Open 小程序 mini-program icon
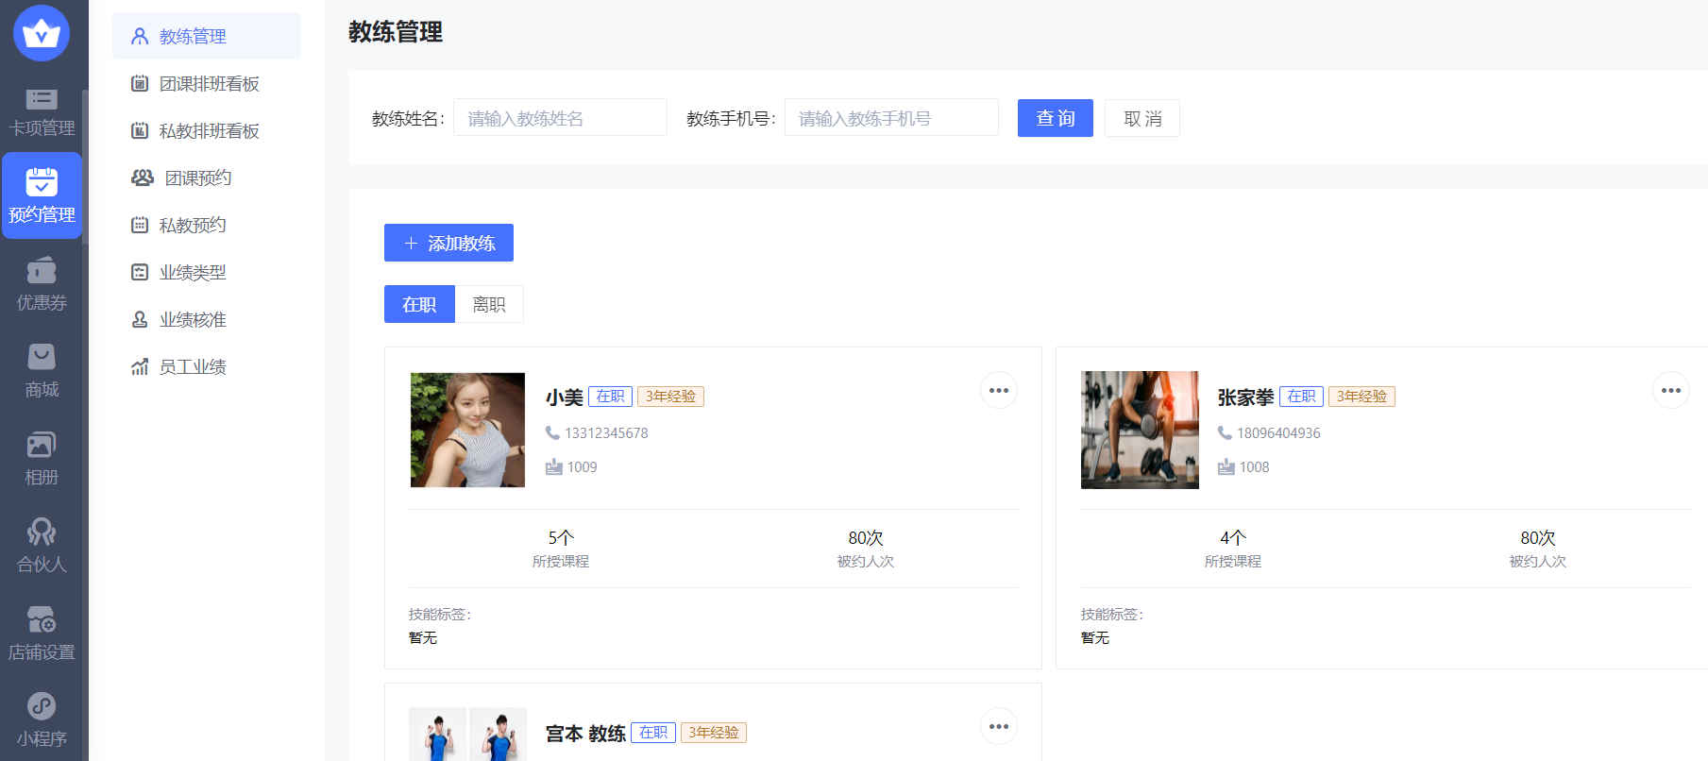This screenshot has height=761, width=1708. [x=42, y=706]
